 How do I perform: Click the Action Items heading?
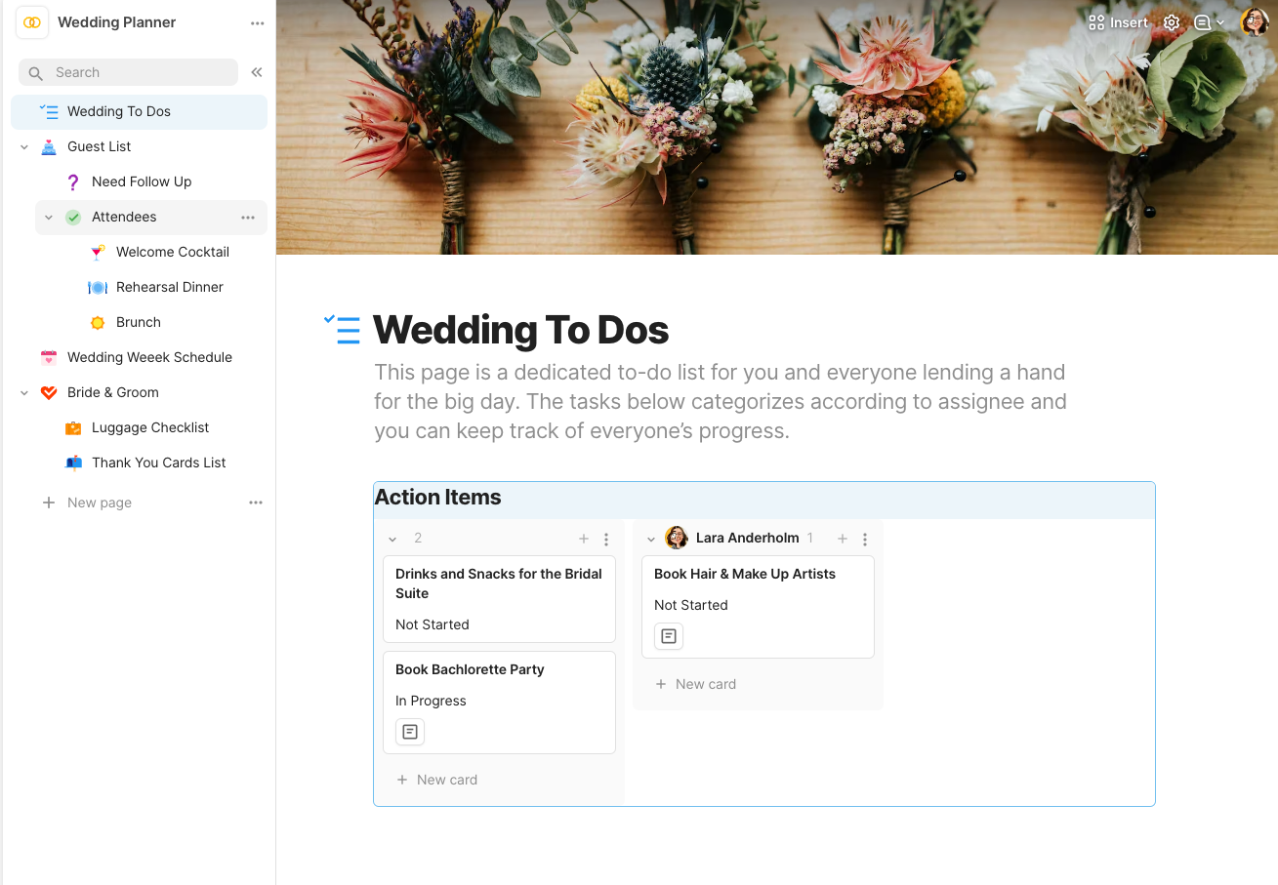(x=438, y=497)
